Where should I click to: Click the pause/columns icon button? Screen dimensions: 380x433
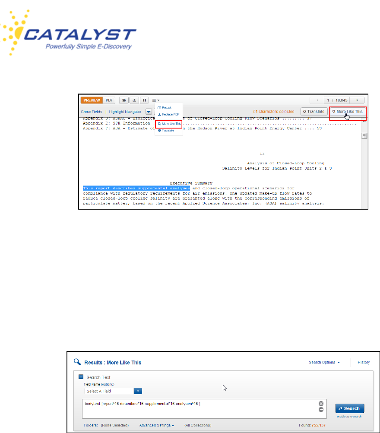(144, 100)
